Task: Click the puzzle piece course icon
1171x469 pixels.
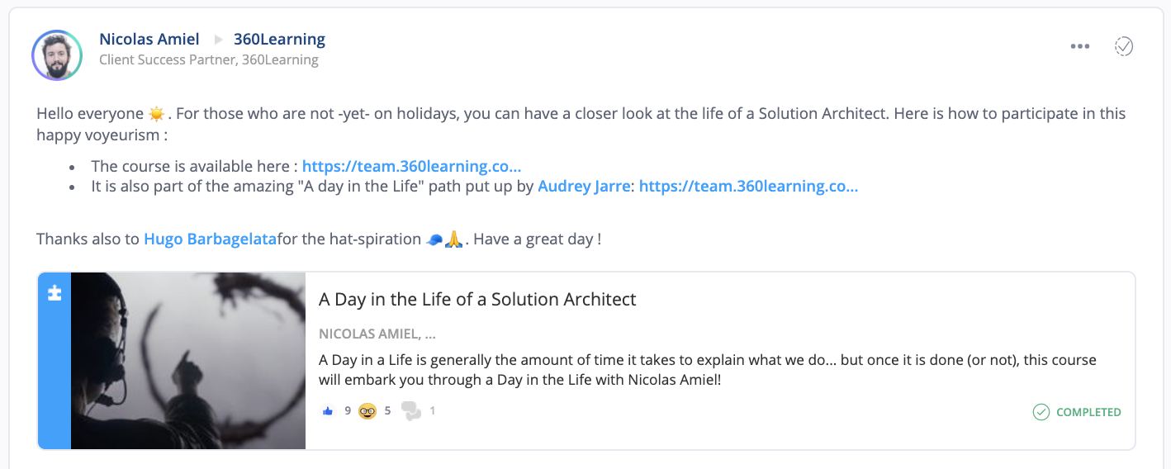Action: pos(55,293)
